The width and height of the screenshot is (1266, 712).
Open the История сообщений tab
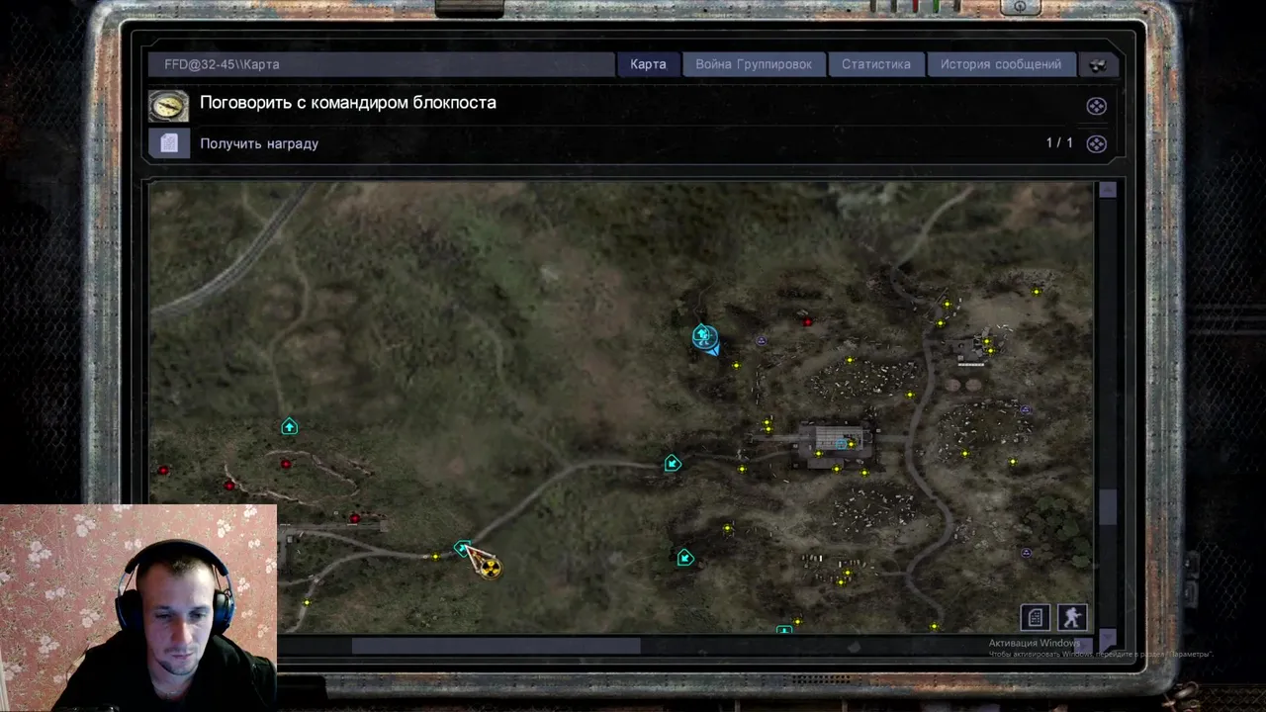[x=1001, y=64]
